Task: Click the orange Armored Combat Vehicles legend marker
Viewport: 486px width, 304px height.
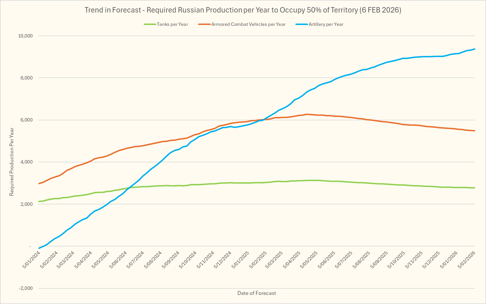Action: tap(205, 24)
